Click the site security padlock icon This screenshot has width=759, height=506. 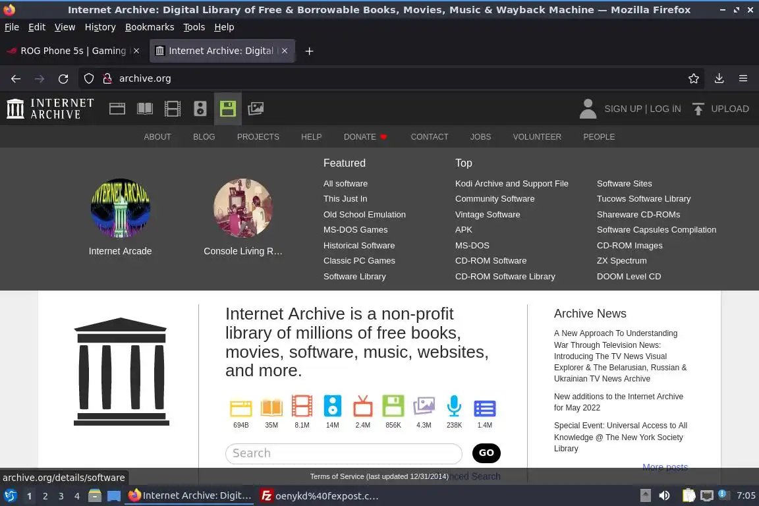click(x=107, y=78)
